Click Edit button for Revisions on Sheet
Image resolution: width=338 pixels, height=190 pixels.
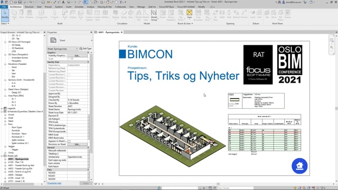[x=78, y=144]
